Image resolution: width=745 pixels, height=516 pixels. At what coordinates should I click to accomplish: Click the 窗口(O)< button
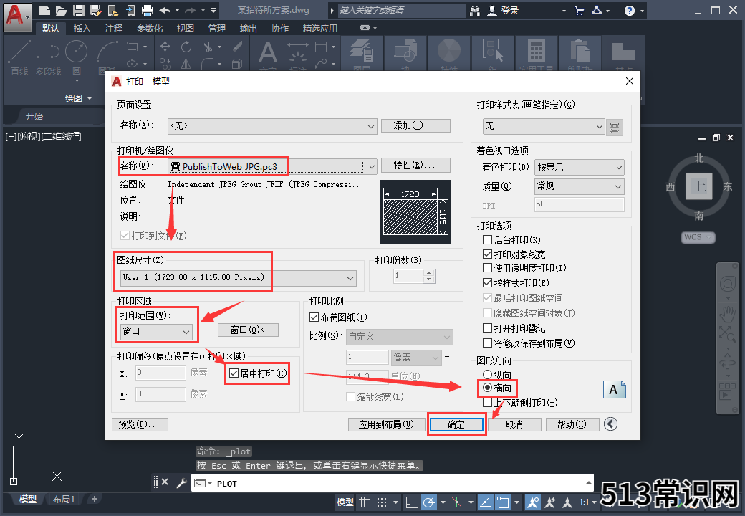coord(248,330)
